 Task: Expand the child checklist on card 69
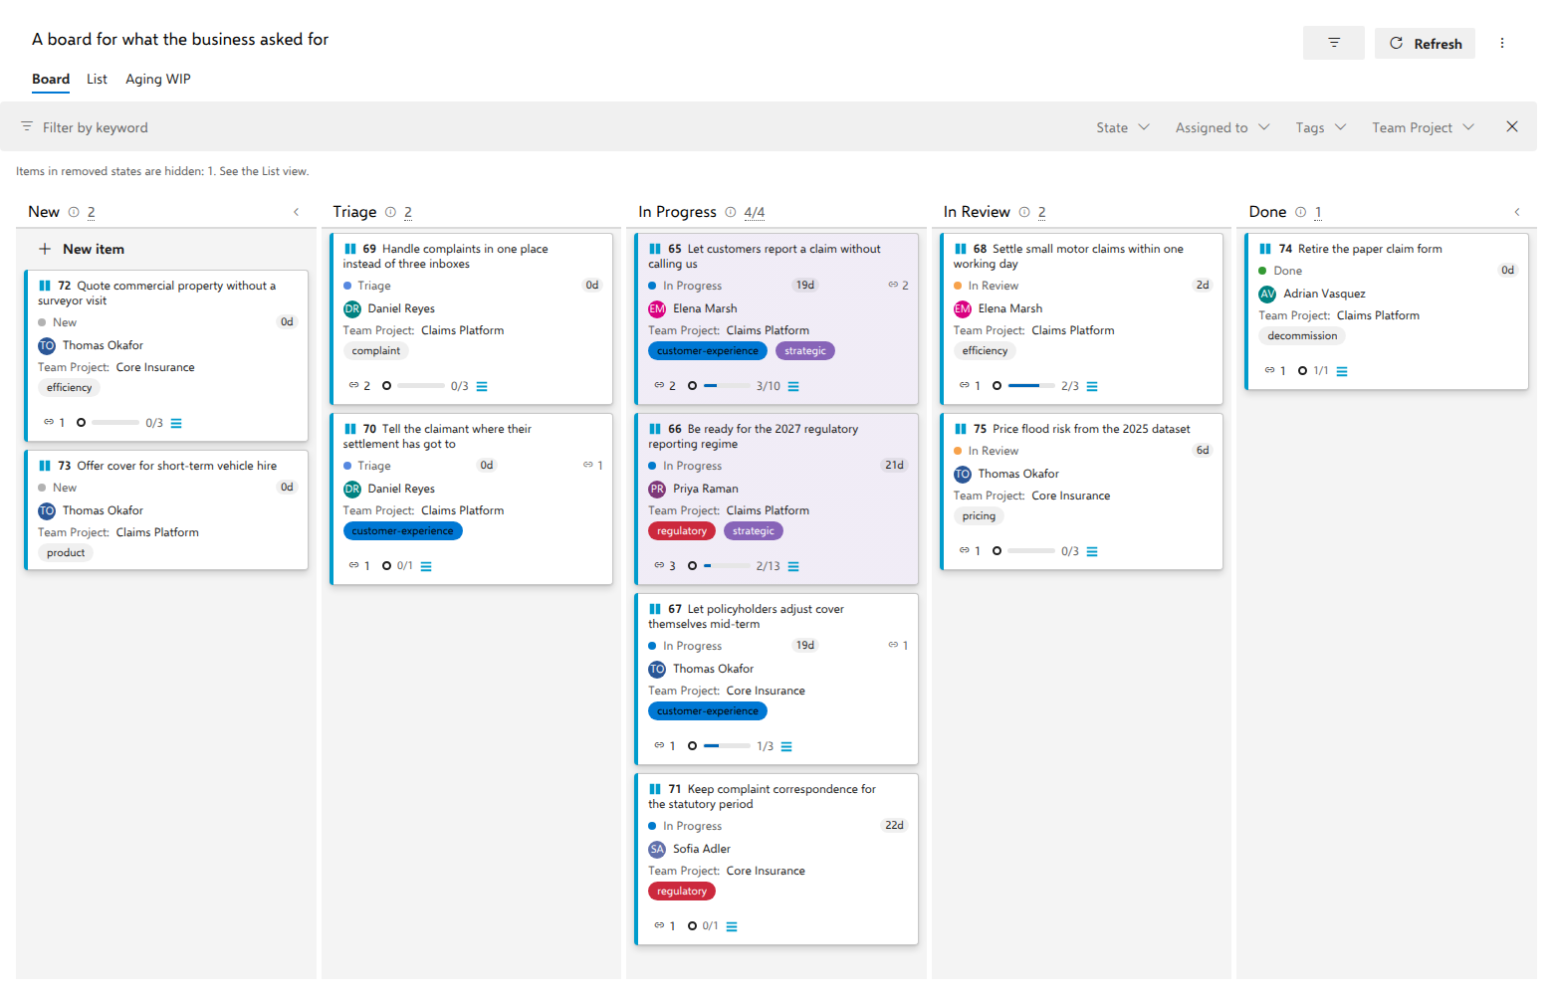[482, 386]
